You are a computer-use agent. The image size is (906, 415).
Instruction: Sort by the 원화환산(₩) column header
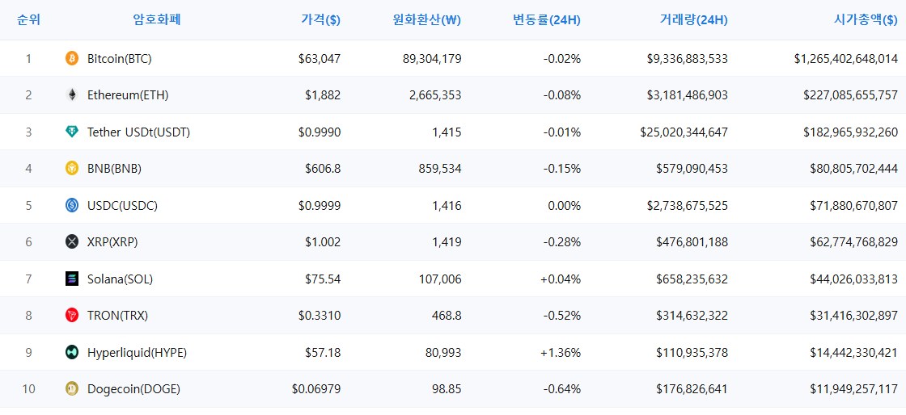click(426, 20)
